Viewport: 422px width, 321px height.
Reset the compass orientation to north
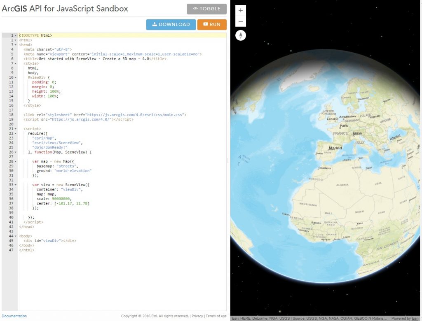click(x=241, y=35)
